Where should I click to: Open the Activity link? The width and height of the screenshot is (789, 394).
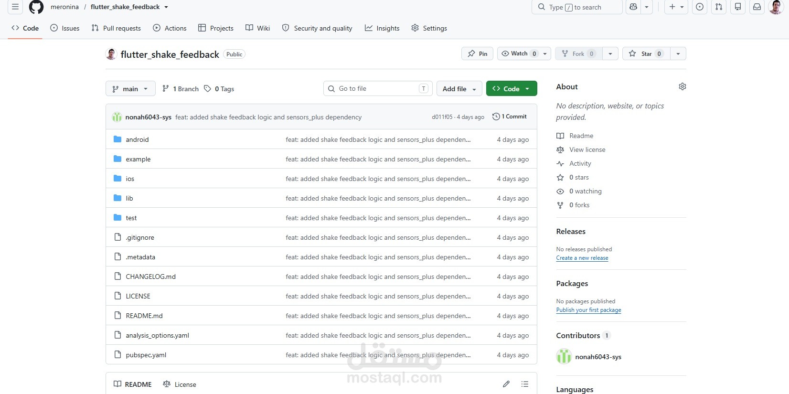point(574,163)
